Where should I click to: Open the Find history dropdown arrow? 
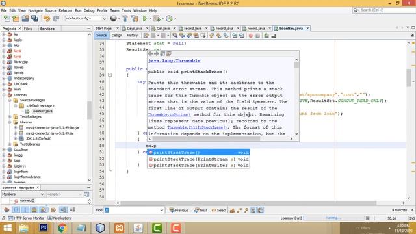pyautogui.click(x=162, y=210)
